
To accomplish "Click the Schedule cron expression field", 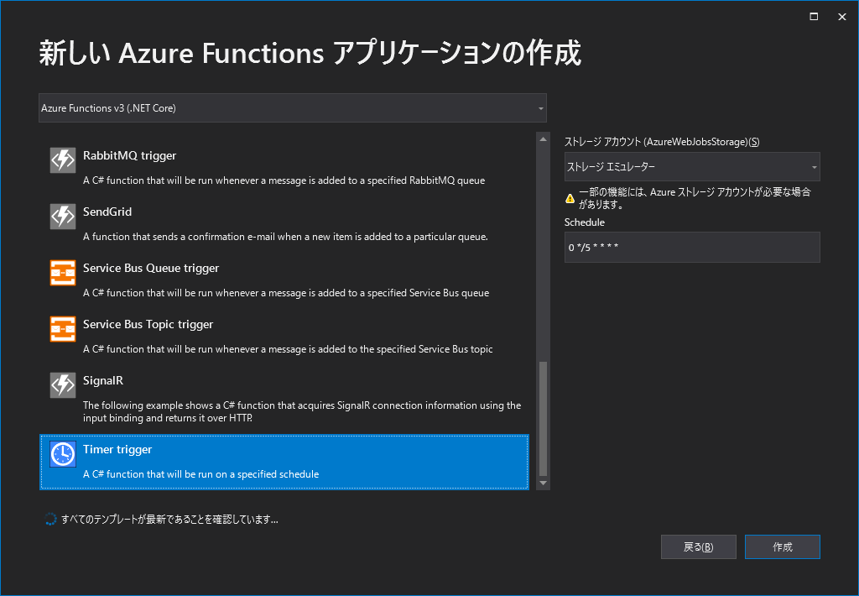I will pos(692,248).
